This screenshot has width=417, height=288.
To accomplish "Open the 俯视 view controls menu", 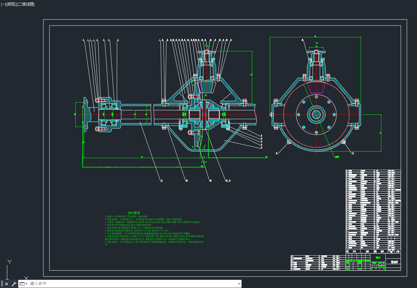I will (x=11, y=4).
